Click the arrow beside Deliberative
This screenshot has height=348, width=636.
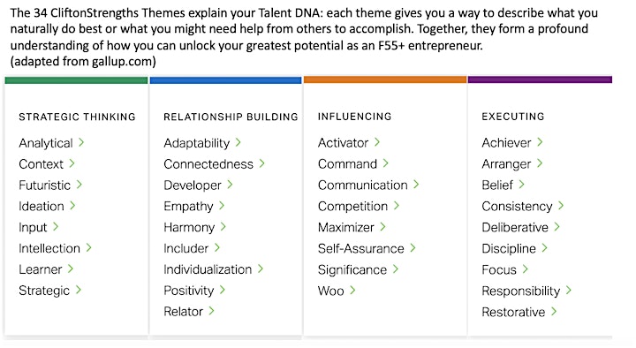[556, 227]
